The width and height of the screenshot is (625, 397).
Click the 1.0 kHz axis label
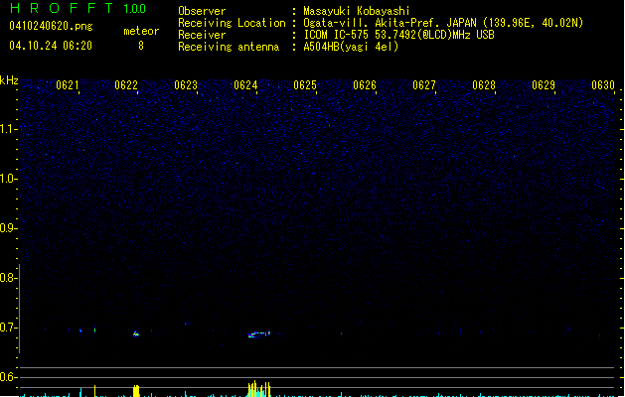[x=8, y=179]
